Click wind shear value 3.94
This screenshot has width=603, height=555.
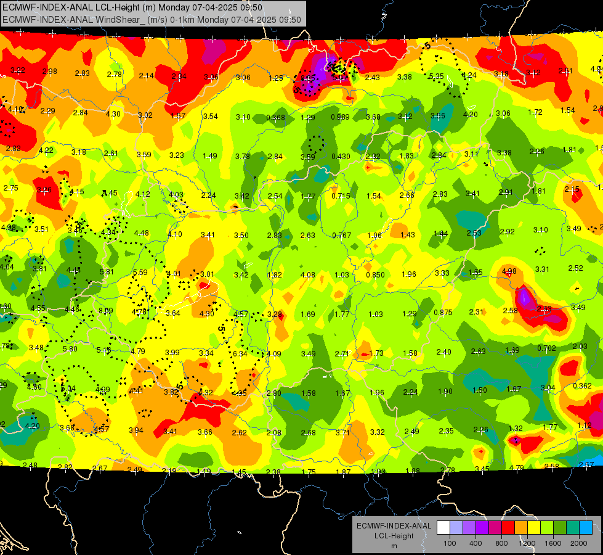coord(136,430)
